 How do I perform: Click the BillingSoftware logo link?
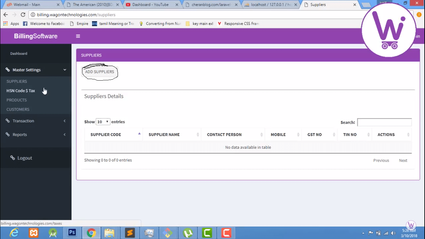[36, 36]
